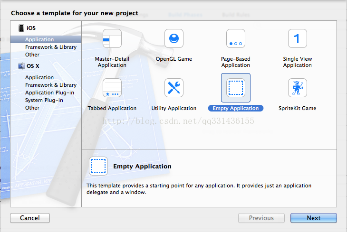
Task: Click the iOS phone icon in sidebar
Action: click(x=21, y=28)
